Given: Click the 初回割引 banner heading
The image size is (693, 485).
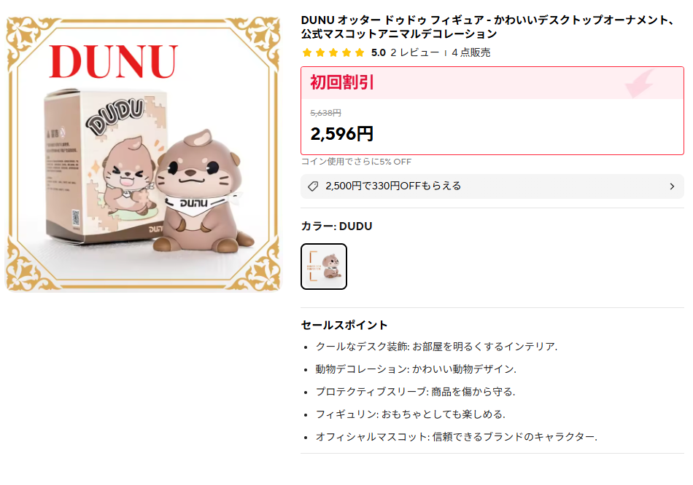Looking at the screenshot, I should [342, 82].
